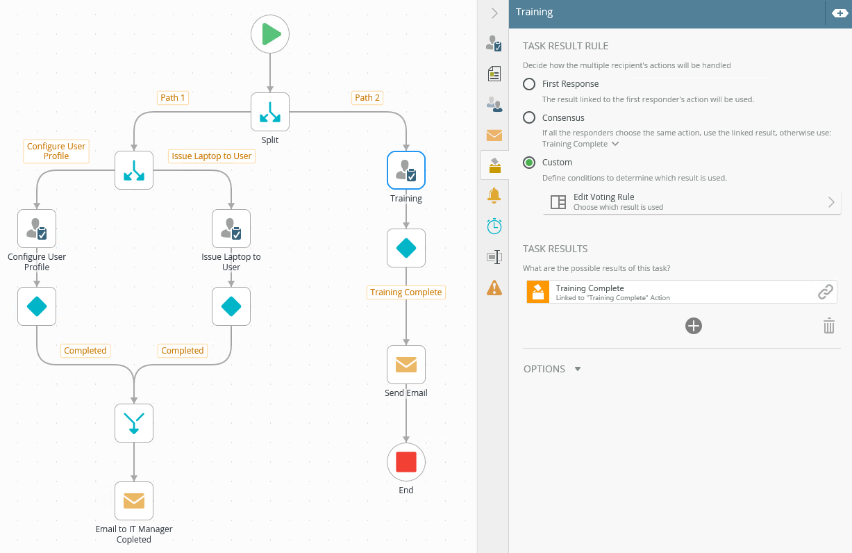Click the Start event play icon
Viewport: 852px width, 553px height.
pyautogui.click(x=269, y=33)
